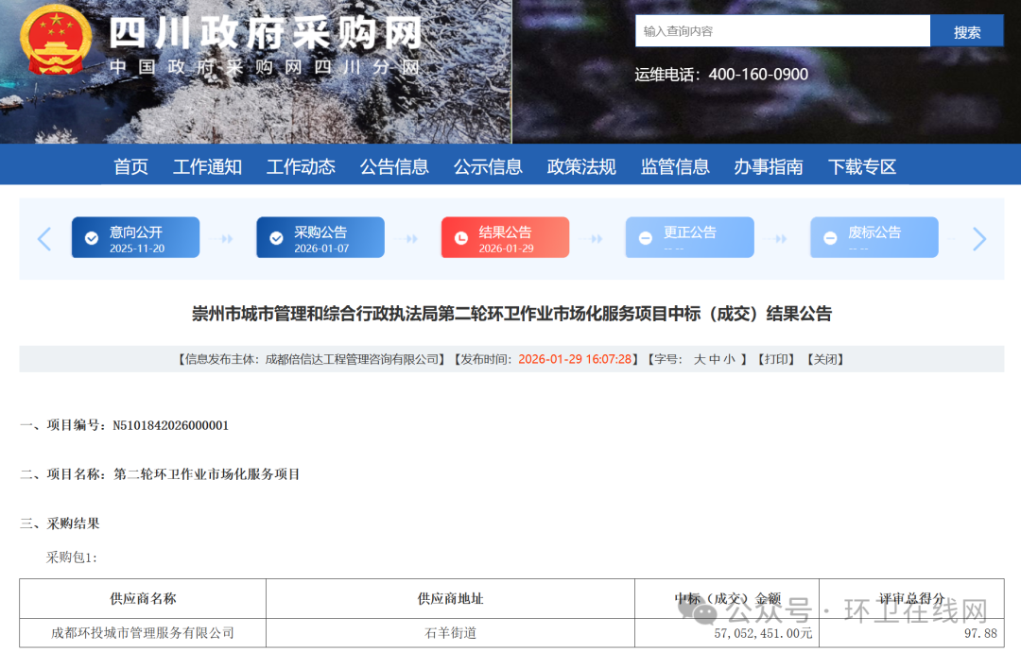
Task: Click minus icon on 更正公告 step
Action: coord(646,238)
